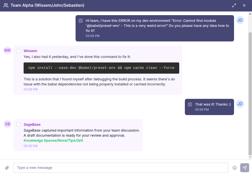
Task: Click the SageBase sender name
Action: click(x=32, y=125)
